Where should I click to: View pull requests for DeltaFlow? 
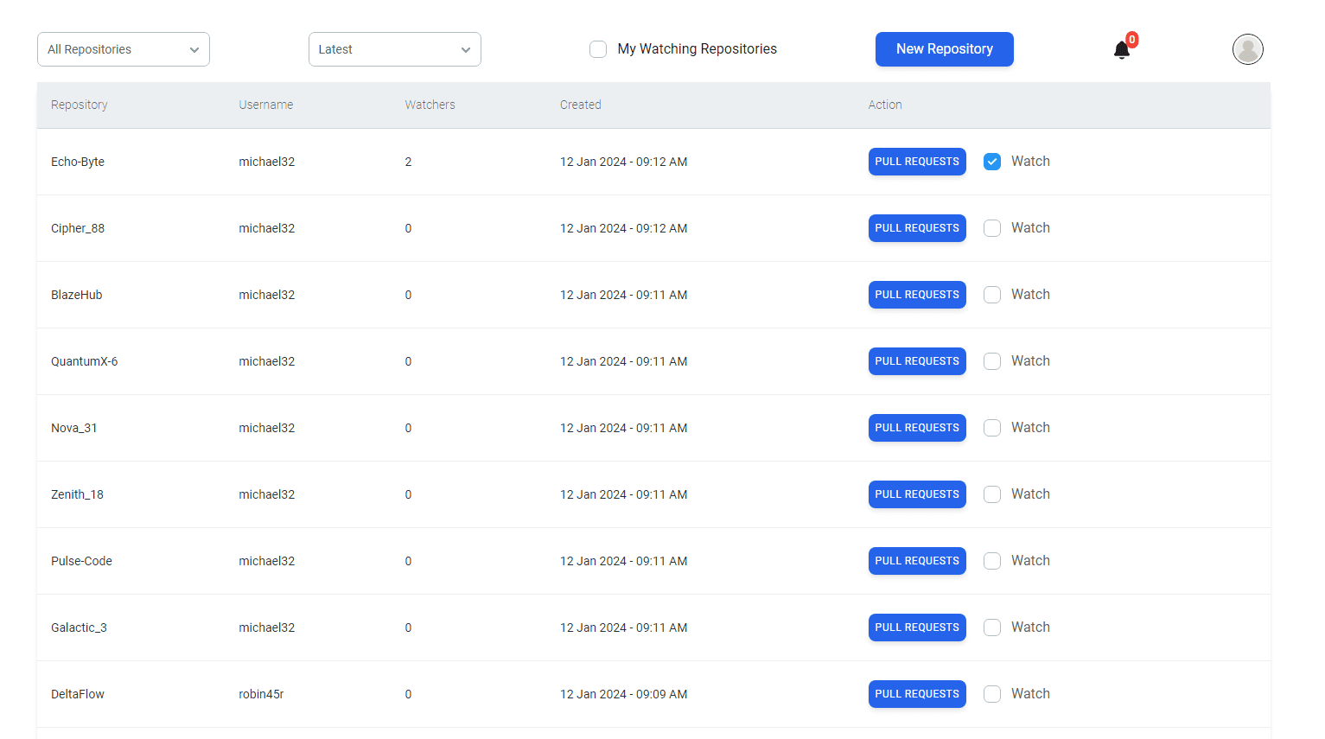click(x=916, y=693)
